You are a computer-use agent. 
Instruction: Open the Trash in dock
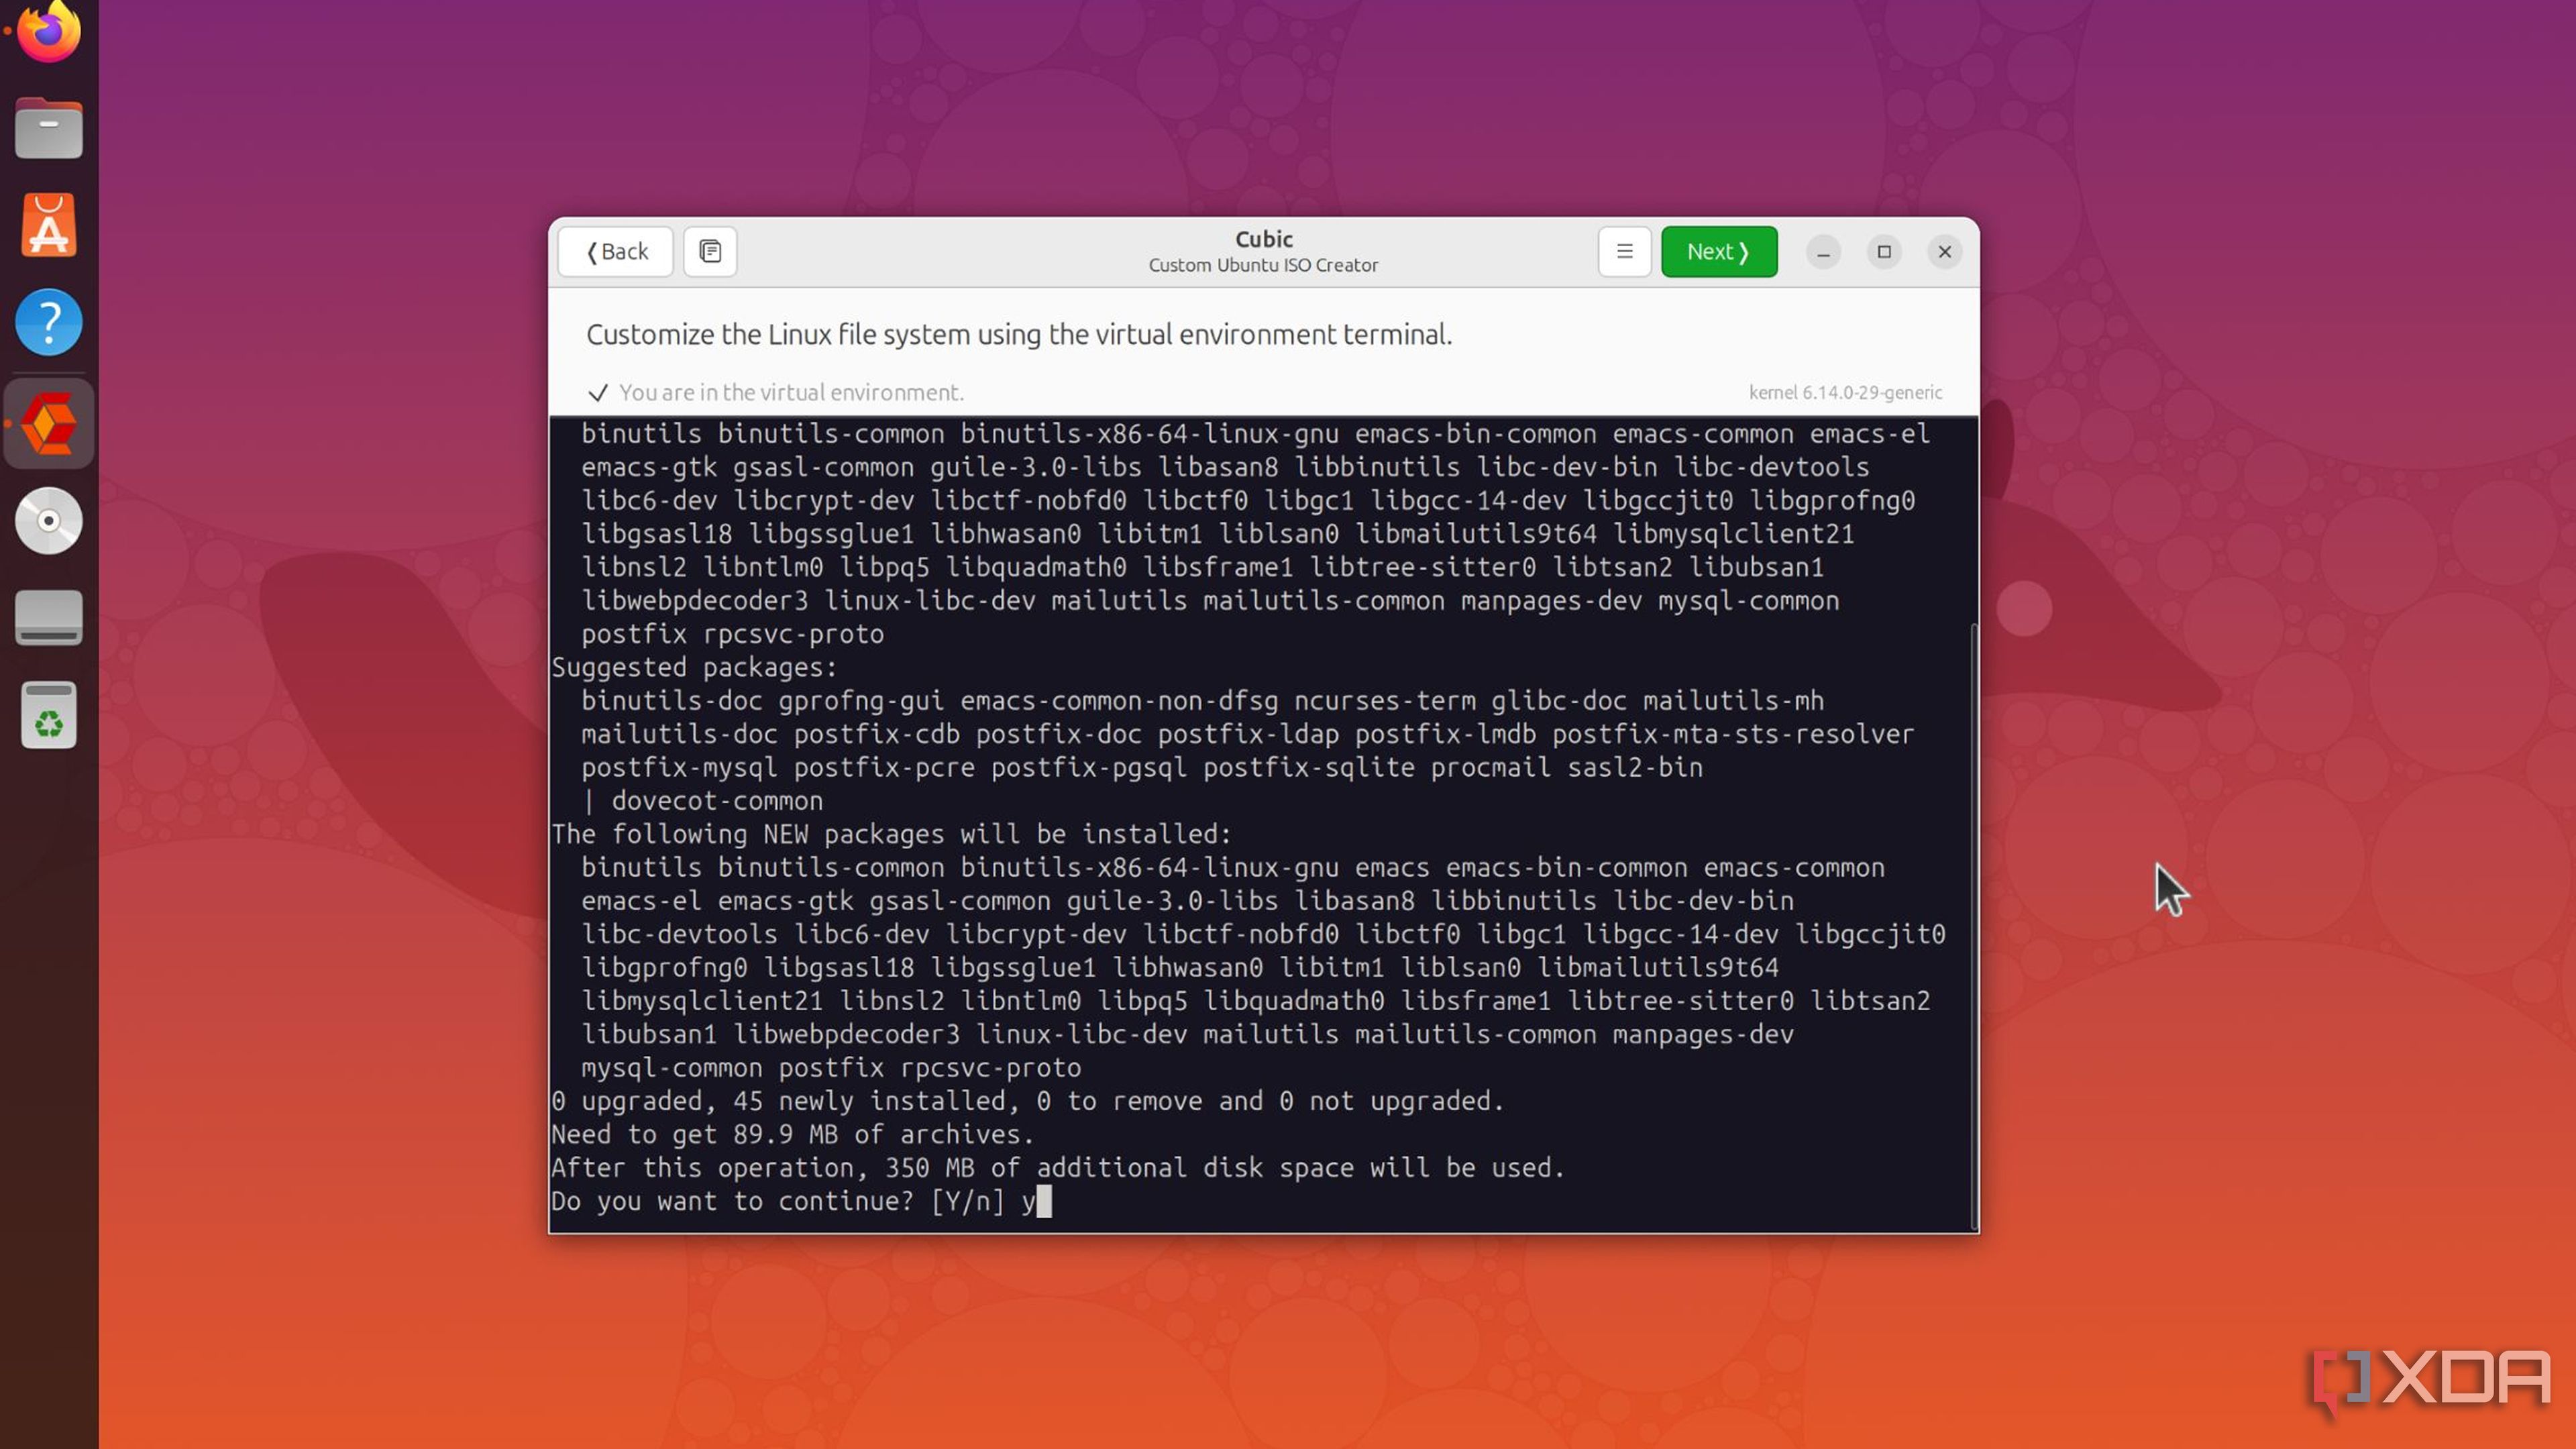click(48, 715)
